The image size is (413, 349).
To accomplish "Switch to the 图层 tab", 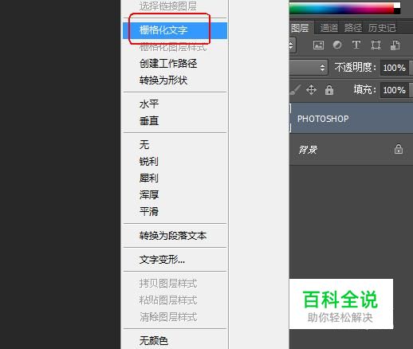I will 300,28.
